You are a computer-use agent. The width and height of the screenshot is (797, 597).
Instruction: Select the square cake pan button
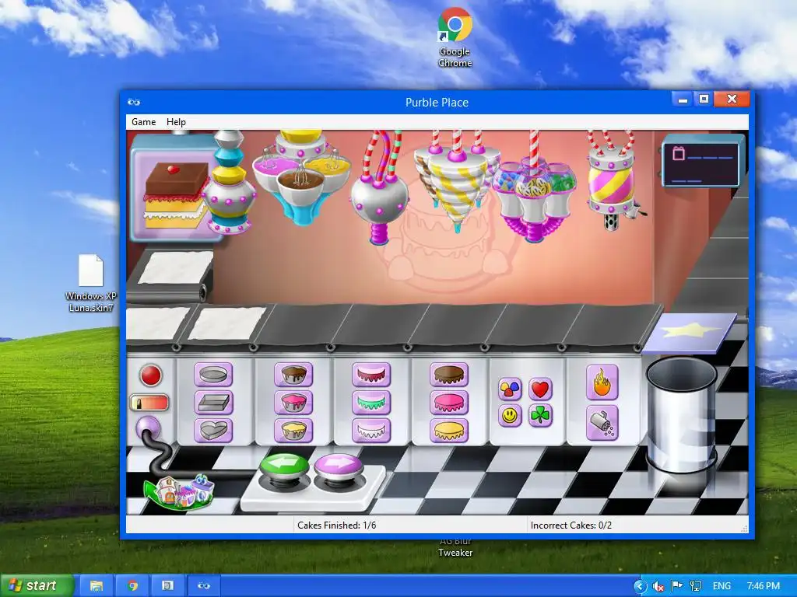click(213, 403)
